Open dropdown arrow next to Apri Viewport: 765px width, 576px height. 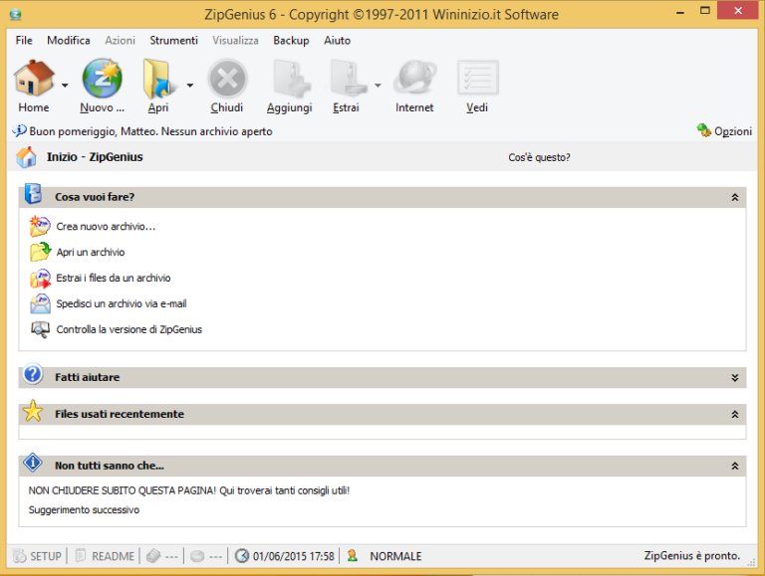tap(189, 86)
